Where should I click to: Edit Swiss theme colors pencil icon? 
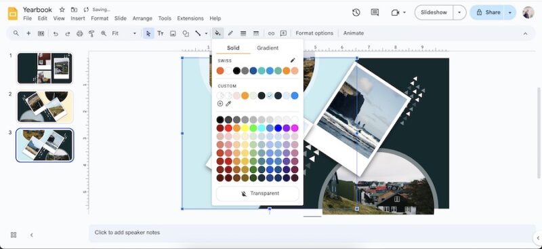tap(293, 60)
